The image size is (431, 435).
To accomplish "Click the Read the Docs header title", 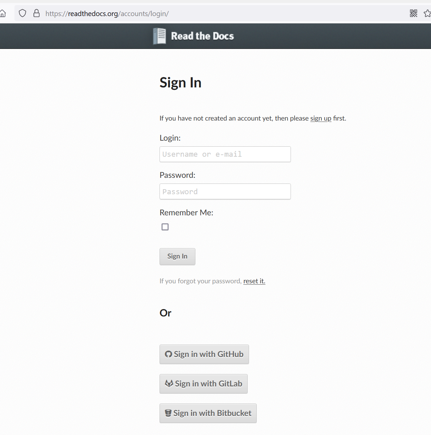I will click(x=202, y=36).
